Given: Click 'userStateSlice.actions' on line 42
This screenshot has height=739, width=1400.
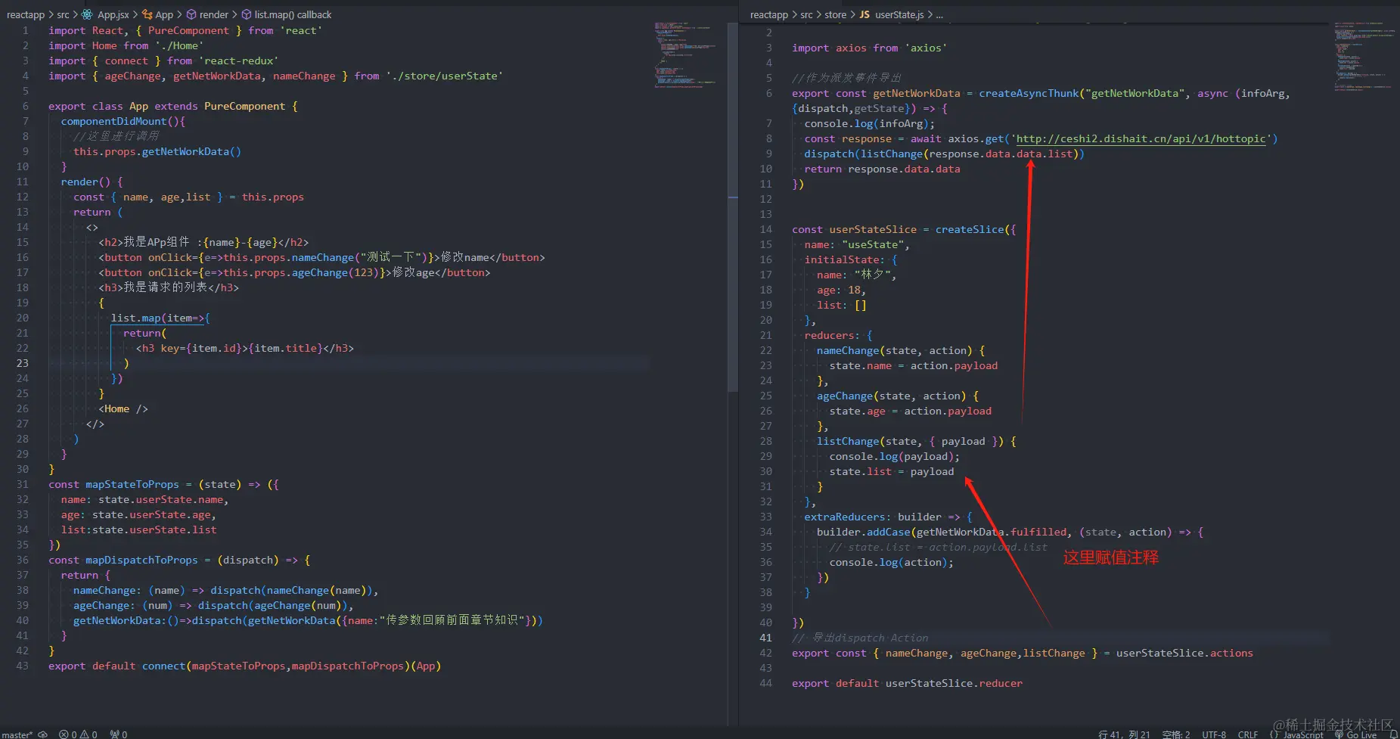Looking at the screenshot, I should [1184, 653].
